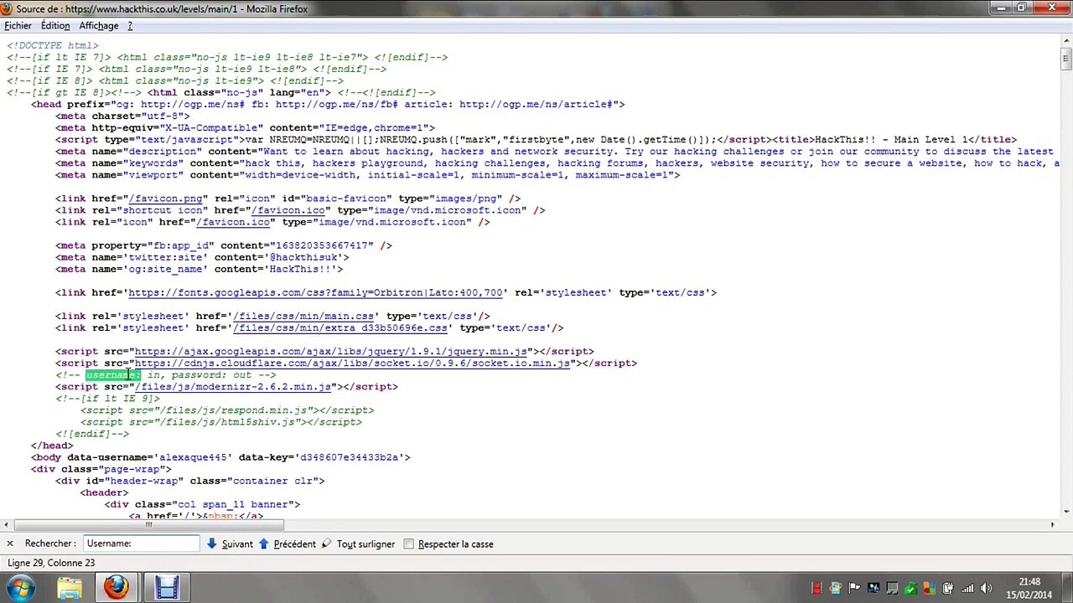Open the socket.io.min.js script link
Screen dimensions: 1073x603
click(352, 363)
